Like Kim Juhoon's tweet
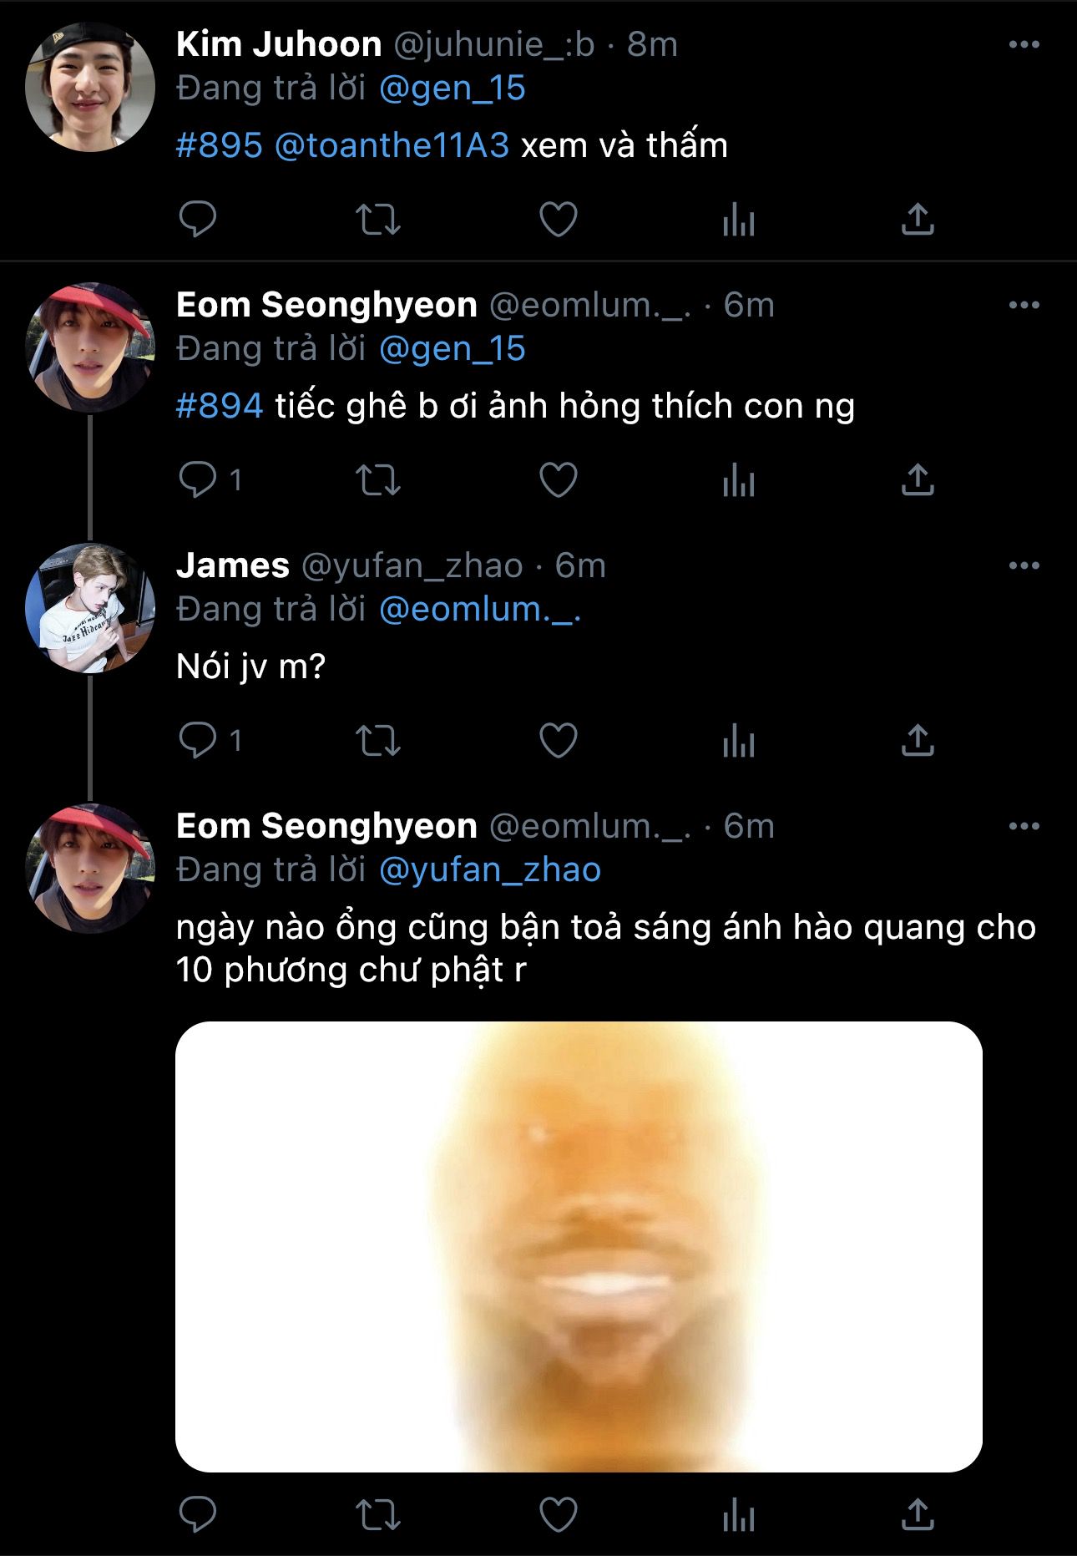Viewport: 1077px width, 1556px height. [x=558, y=220]
